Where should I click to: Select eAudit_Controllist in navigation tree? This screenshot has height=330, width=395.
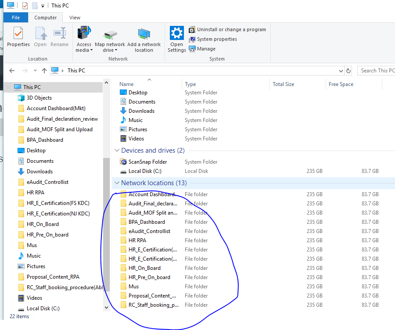(x=47, y=182)
